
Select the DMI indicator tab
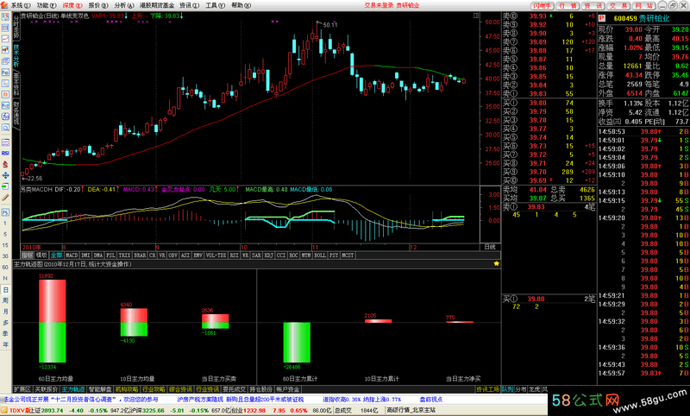click(85, 255)
